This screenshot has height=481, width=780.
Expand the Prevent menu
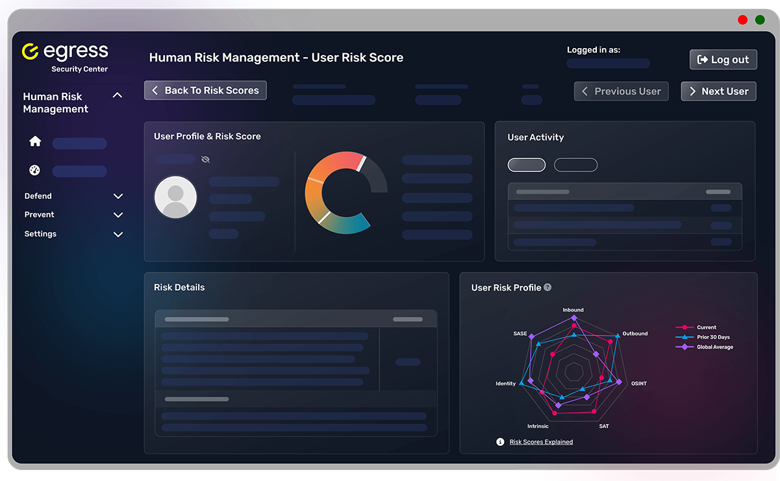(x=118, y=214)
